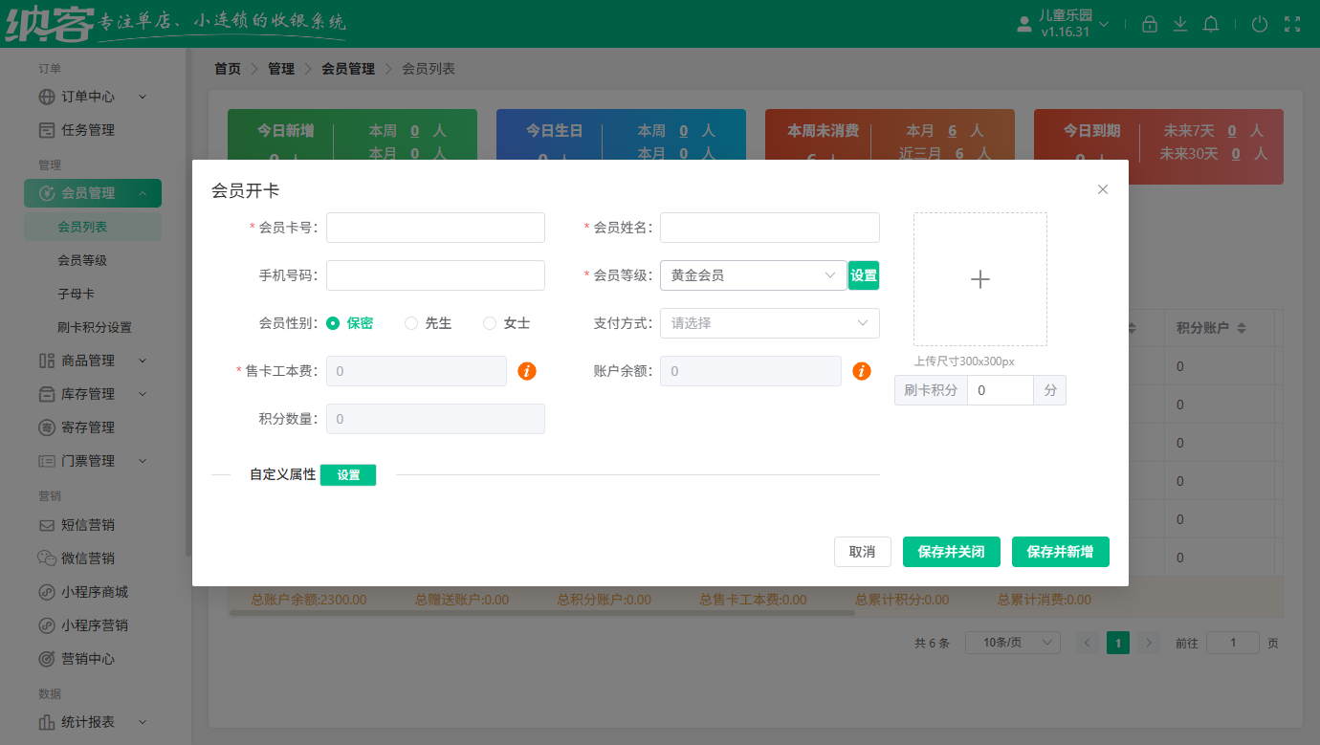
Task: Click the 会员卡号 input field
Action: click(x=435, y=228)
